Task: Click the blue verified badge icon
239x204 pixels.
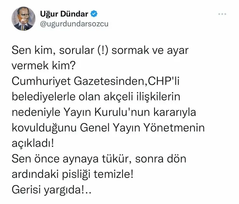Action: point(94,14)
